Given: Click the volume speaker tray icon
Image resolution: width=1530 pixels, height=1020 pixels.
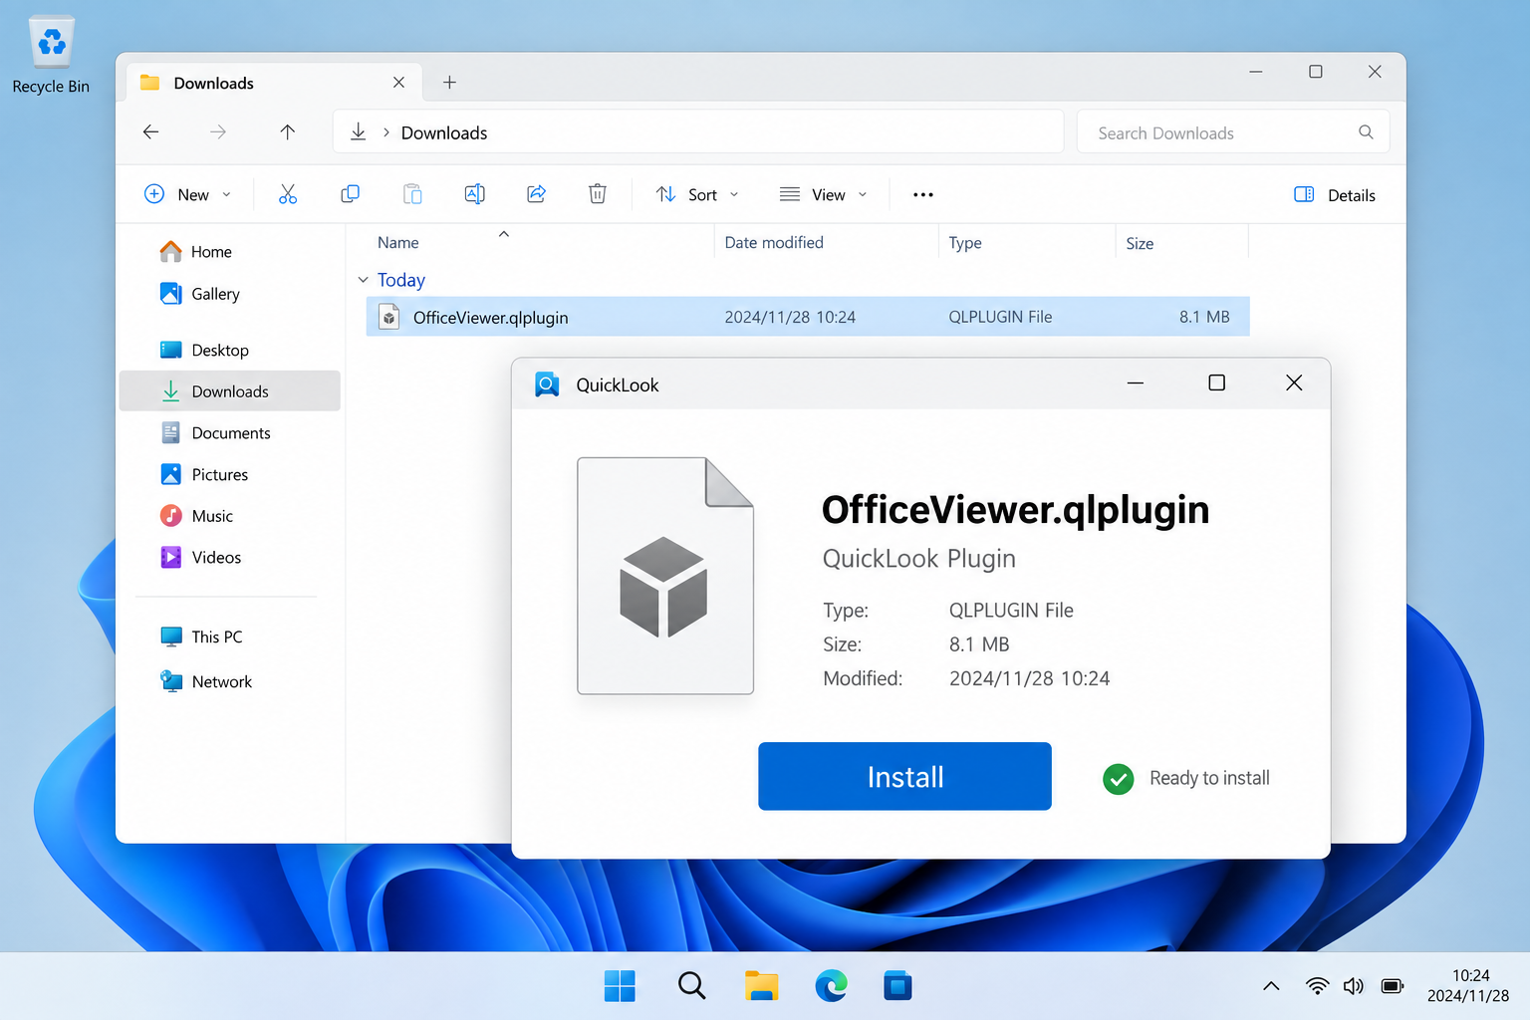Looking at the screenshot, I should (x=1353, y=986).
